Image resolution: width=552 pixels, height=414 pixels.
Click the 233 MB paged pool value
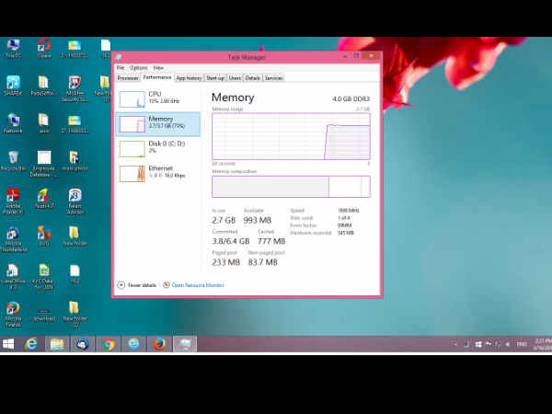click(x=225, y=262)
